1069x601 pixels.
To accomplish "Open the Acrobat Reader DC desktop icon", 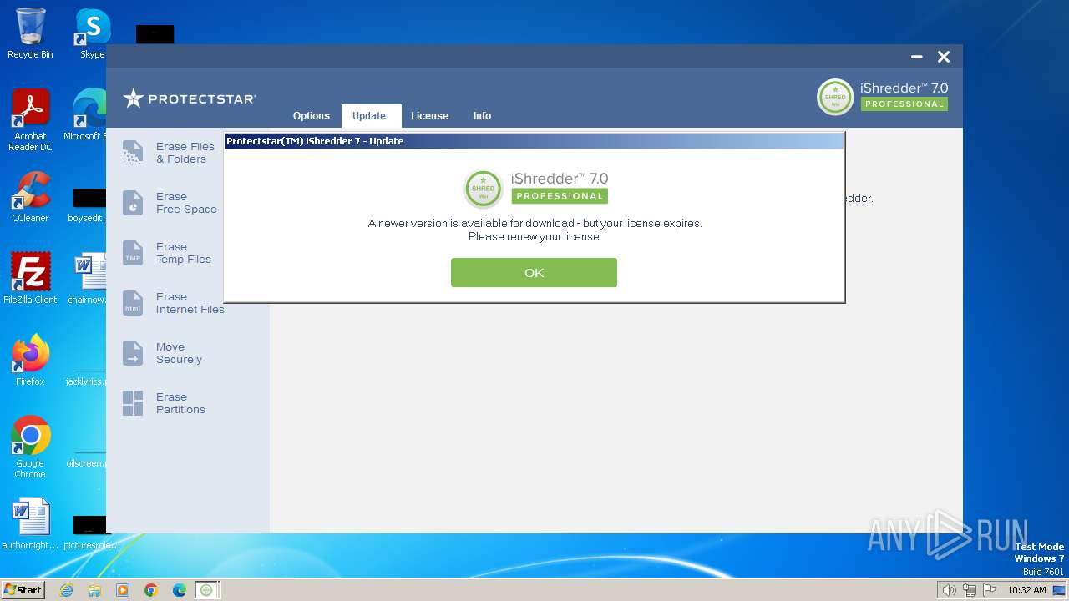I will [30, 120].
